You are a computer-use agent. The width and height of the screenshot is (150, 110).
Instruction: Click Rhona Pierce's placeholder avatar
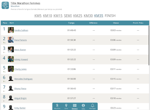tap(11, 88)
